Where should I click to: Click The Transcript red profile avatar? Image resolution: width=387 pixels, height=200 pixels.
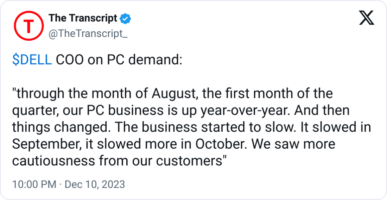28,26
